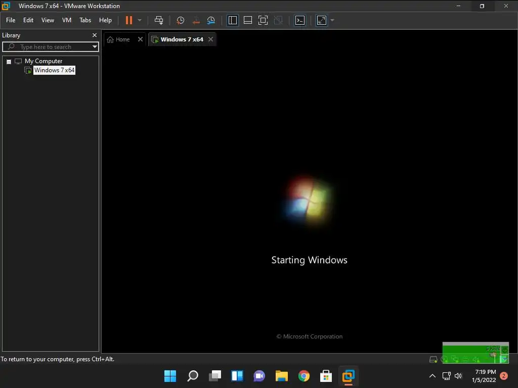Open Microsoft Store from taskbar
Viewport: 518px width, 388px height.
click(326, 376)
